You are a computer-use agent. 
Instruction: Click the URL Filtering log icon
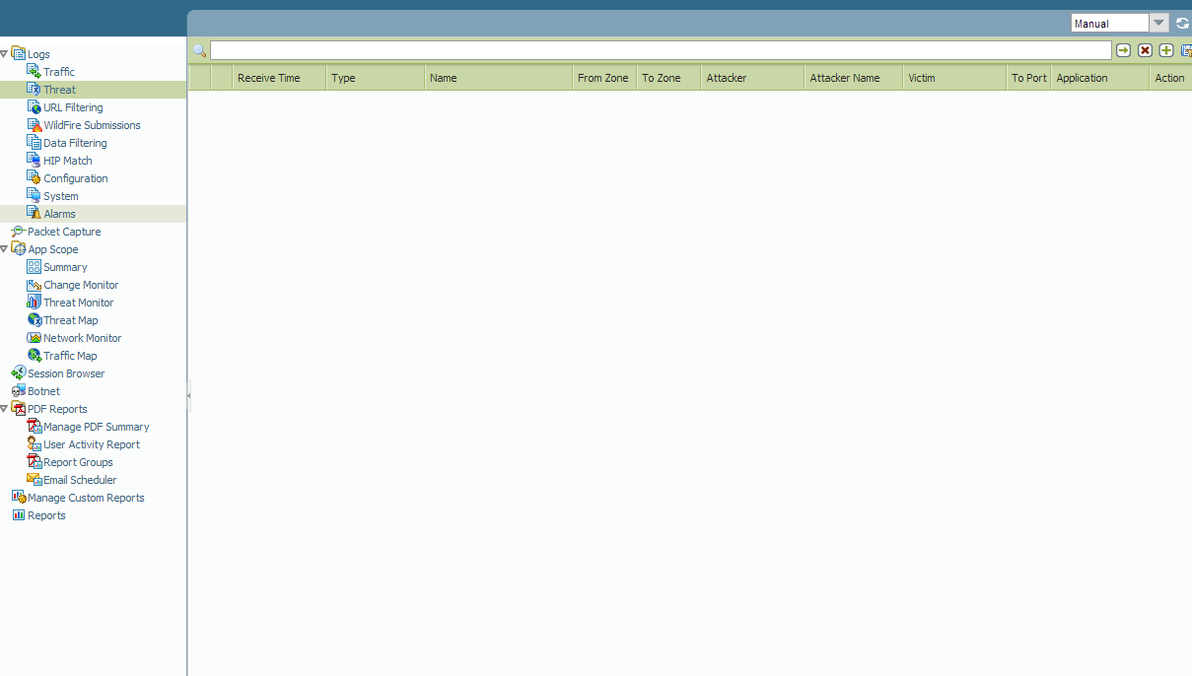coord(34,107)
